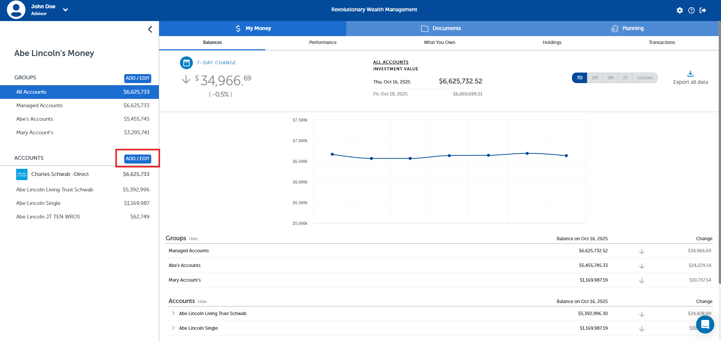Open the John Doe user dropdown arrow
Image resolution: width=721 pixels, height=341 pixels.
[65, 10]
